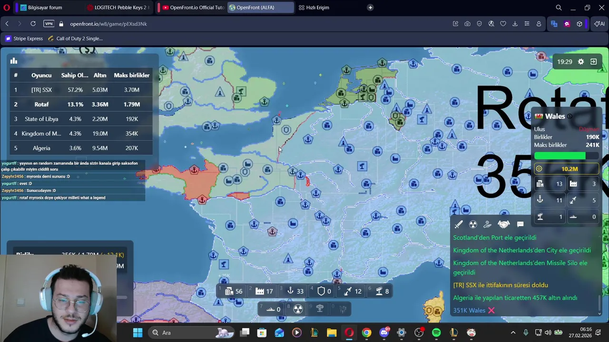The image size is (609, 342).
Task: Filter events by trade hand icon
Action: 487,224
